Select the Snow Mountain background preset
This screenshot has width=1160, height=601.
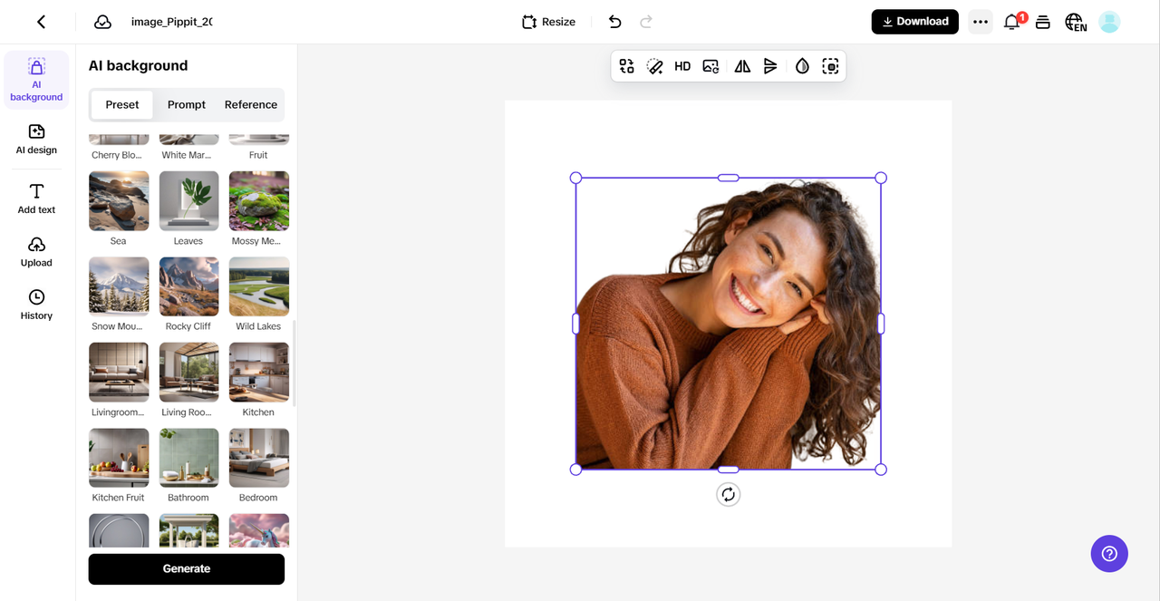click(119, 286)
